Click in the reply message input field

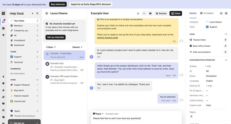tap(136, 118)
